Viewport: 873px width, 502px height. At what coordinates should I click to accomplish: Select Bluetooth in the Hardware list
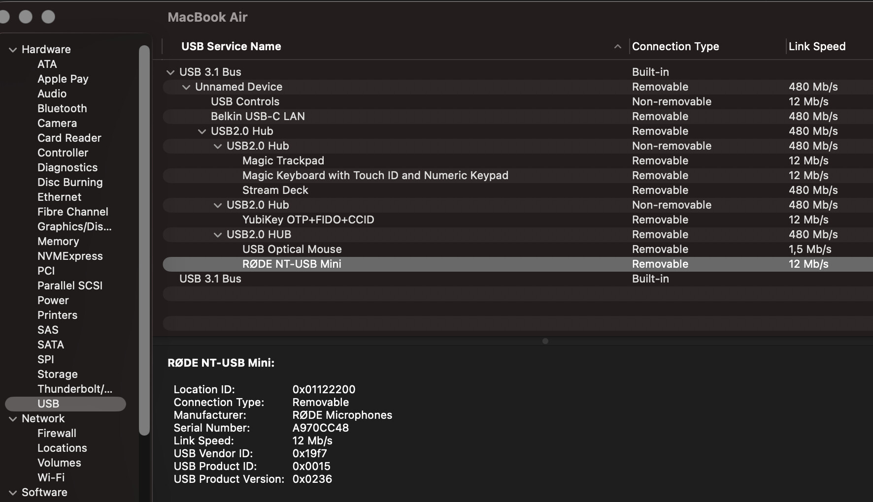[62, 108]
